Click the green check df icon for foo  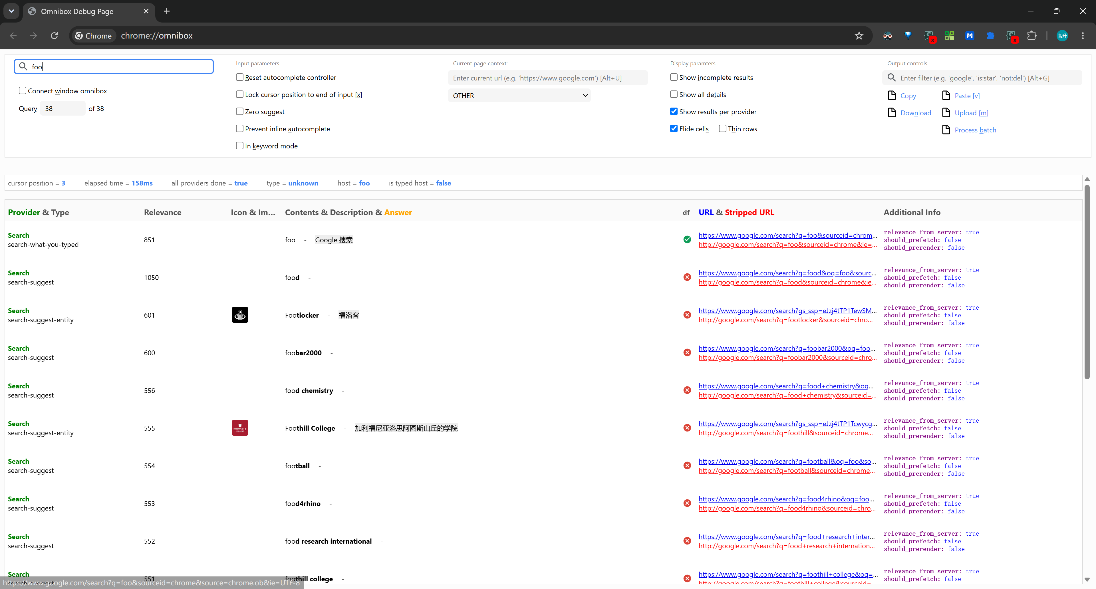[687, 239]
